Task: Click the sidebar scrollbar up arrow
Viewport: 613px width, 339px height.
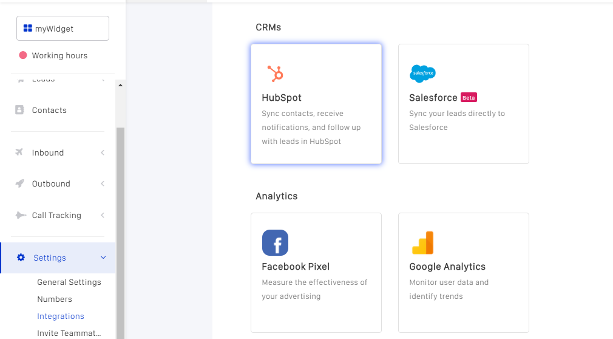Action: click(x=120, y=85)
